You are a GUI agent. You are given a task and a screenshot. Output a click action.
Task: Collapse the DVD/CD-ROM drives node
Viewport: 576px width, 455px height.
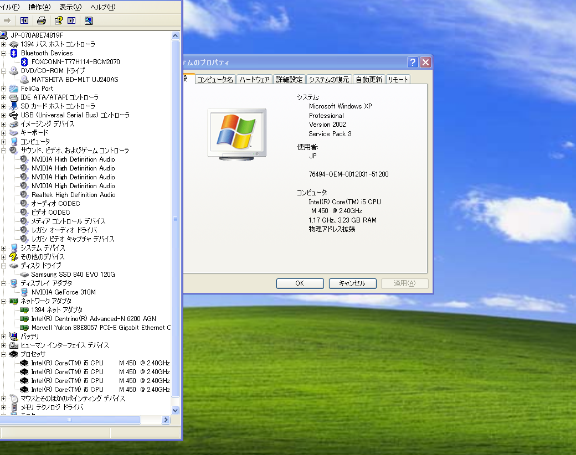pyautogui.click(x=4, y=71)
